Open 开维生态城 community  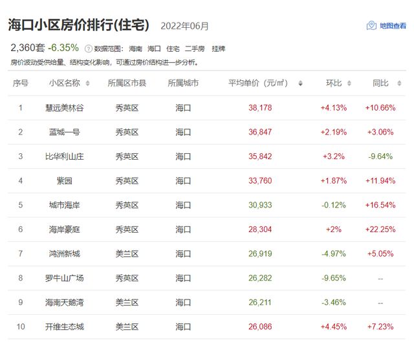[65, 327]
